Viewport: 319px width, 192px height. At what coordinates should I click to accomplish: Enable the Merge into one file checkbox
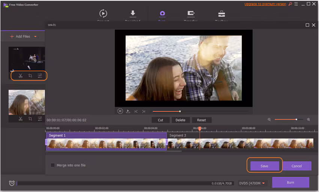click(x=53, y=165)
